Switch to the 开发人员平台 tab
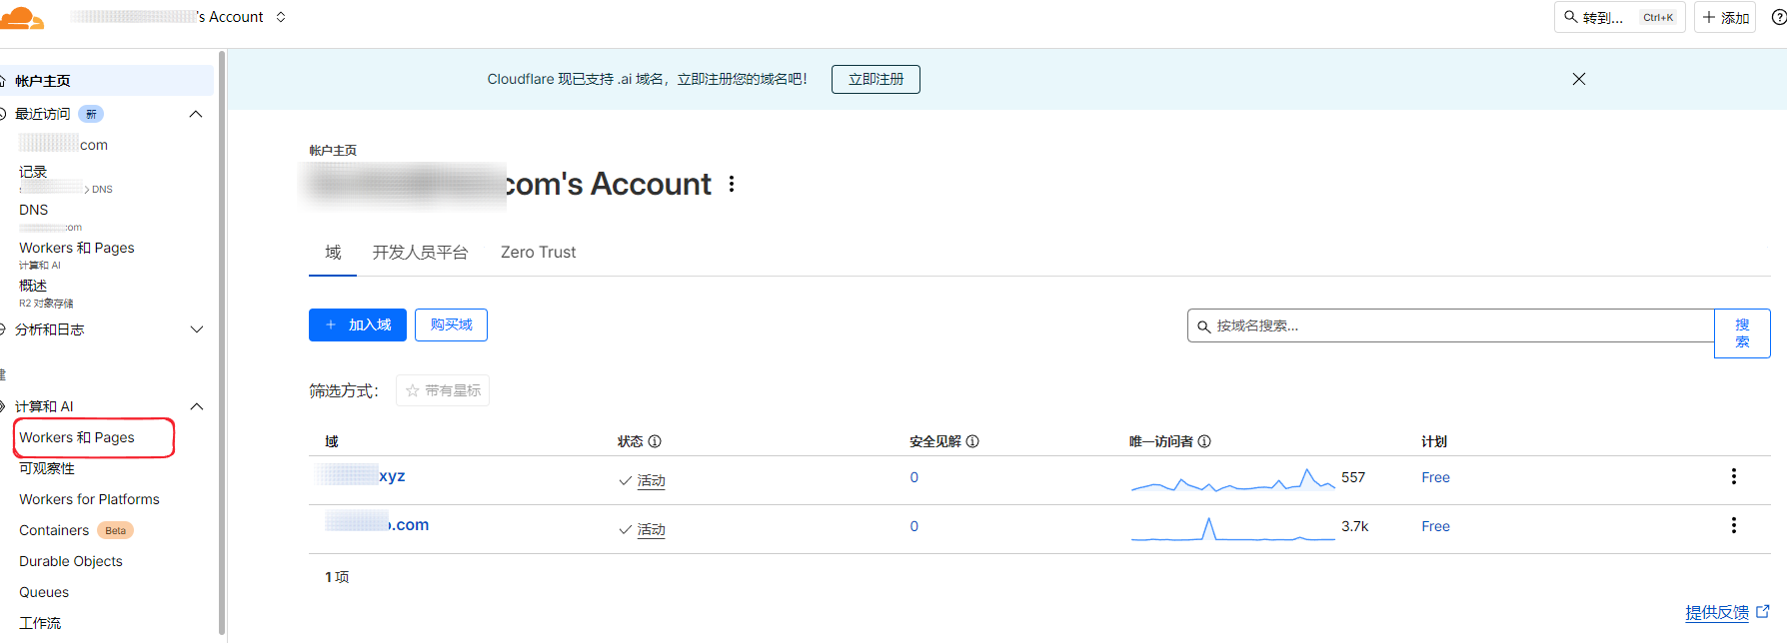Viewport: 1787px width, 643px height. (x=420, y=253)
